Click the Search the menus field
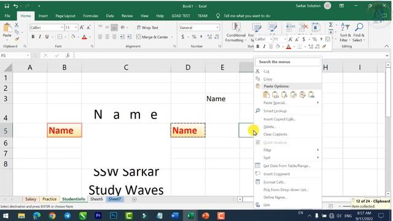 (288, 61)
